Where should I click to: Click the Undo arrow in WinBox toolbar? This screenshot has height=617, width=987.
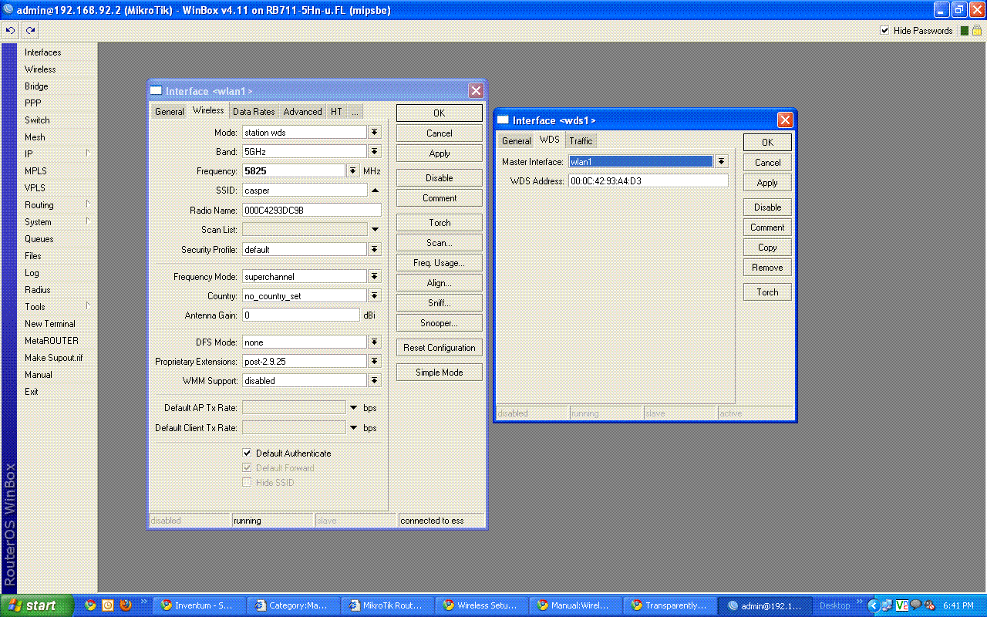(x=10, y=31)
